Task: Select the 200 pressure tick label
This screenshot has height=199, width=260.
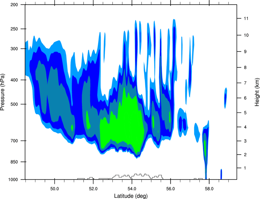Action: [14, 5]
